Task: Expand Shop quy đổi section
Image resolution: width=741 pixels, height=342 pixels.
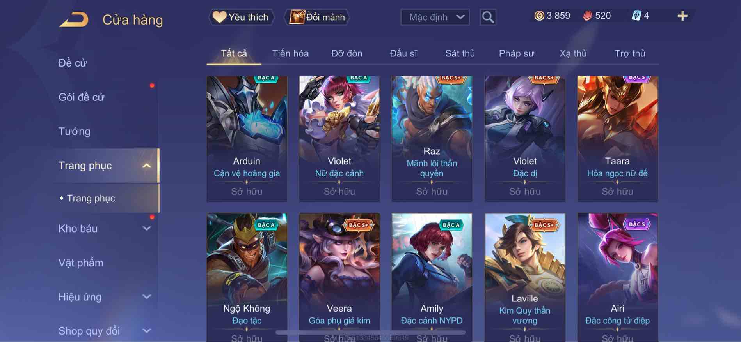Action: coord(146,331)
